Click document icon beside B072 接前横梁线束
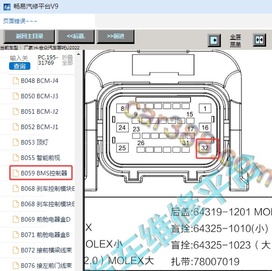Screen dimensions: 272x271 click(16, 250)
